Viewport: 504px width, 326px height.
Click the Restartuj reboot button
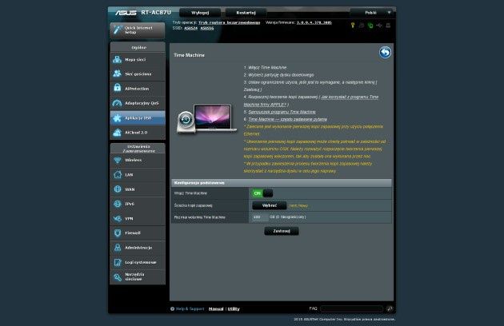click(x=246, y=13)
